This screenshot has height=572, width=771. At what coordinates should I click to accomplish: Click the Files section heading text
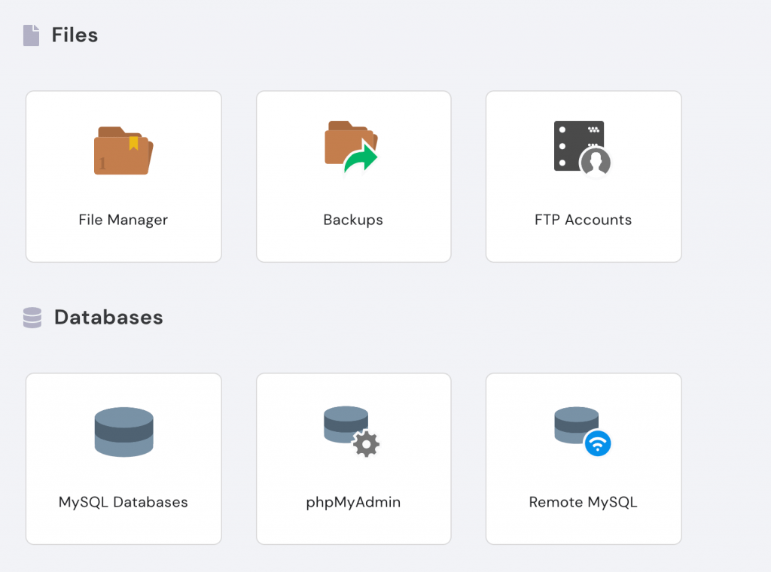(x=75, y=35)
